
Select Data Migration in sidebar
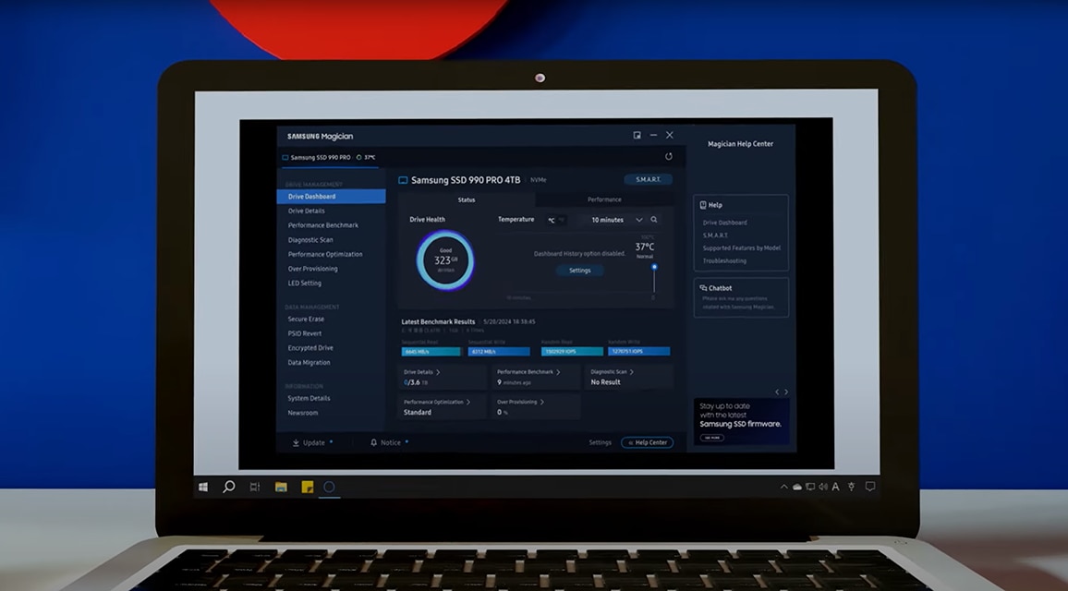(x=309, y=362)
